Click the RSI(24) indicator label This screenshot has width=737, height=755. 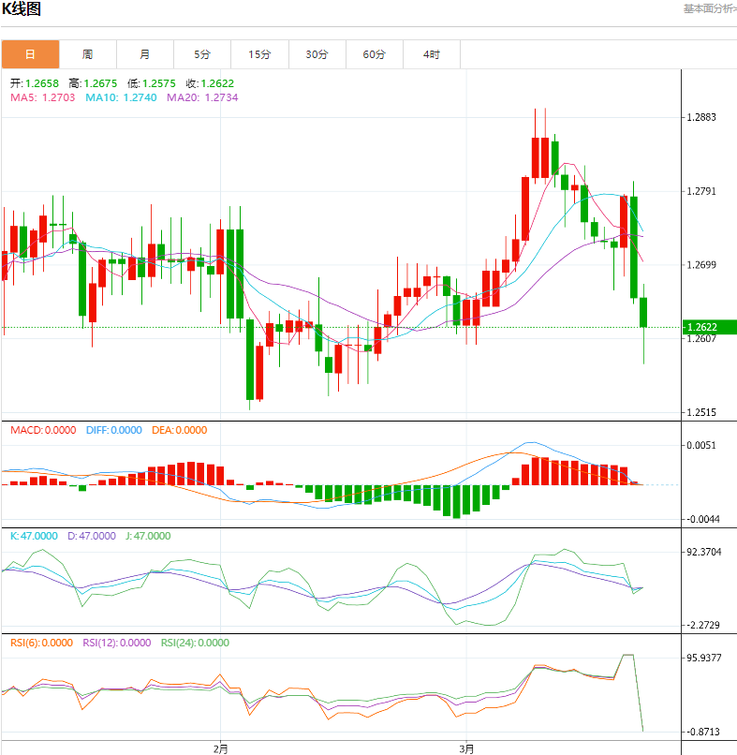[x=195, y=643]
